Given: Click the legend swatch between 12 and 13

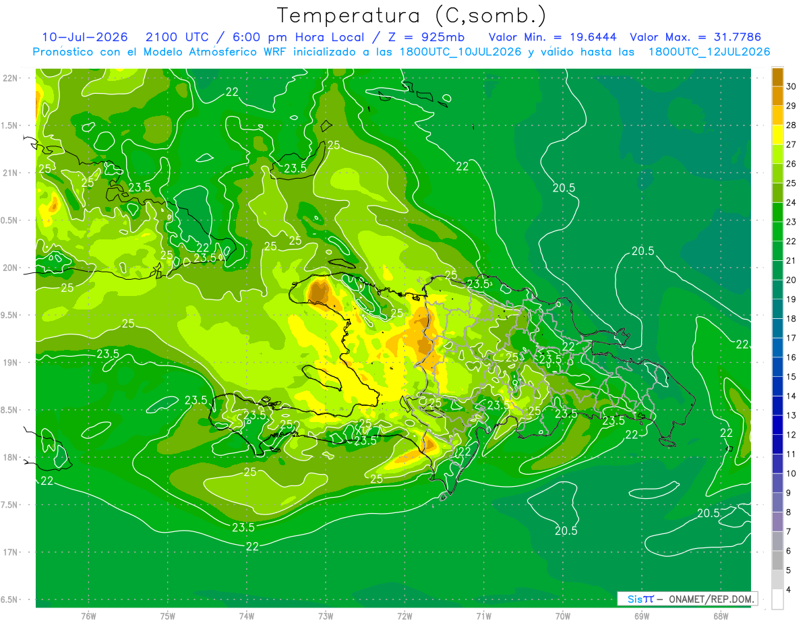Looking at the screenshot, I should click(x=777, y=425).
